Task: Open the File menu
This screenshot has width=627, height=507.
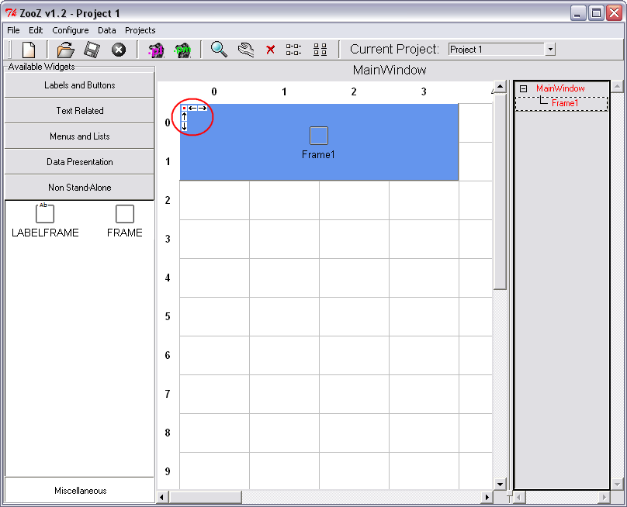Action: pos(13,30)
